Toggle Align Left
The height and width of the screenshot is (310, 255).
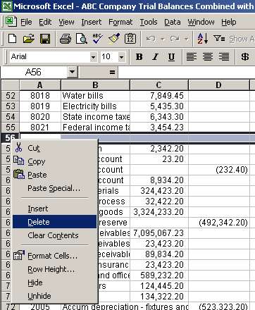(192, 56)
